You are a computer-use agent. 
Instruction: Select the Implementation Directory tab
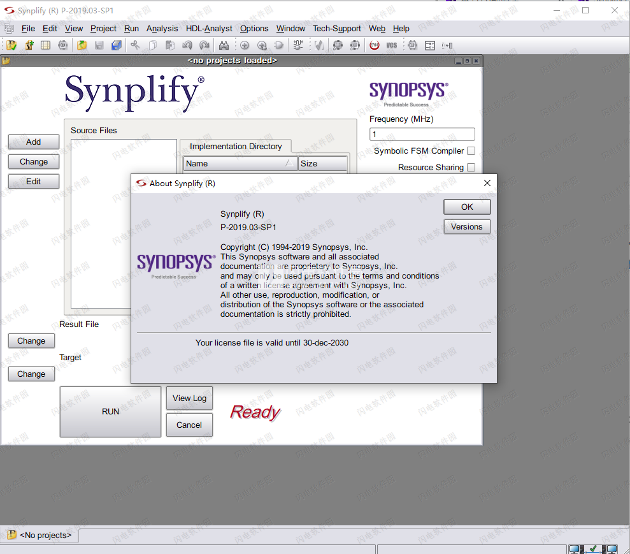click(x=236, y=147)
